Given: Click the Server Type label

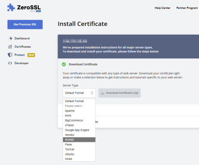Looking at the screenshot, I should (70, 86).
